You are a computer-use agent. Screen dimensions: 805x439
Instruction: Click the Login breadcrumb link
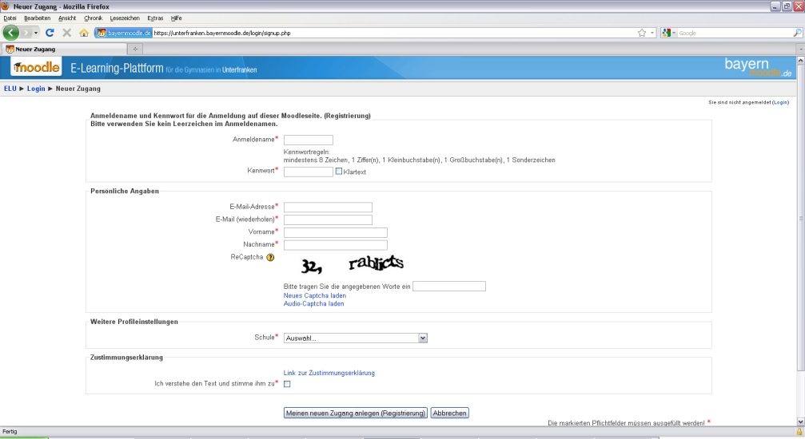tap(36, 89)
